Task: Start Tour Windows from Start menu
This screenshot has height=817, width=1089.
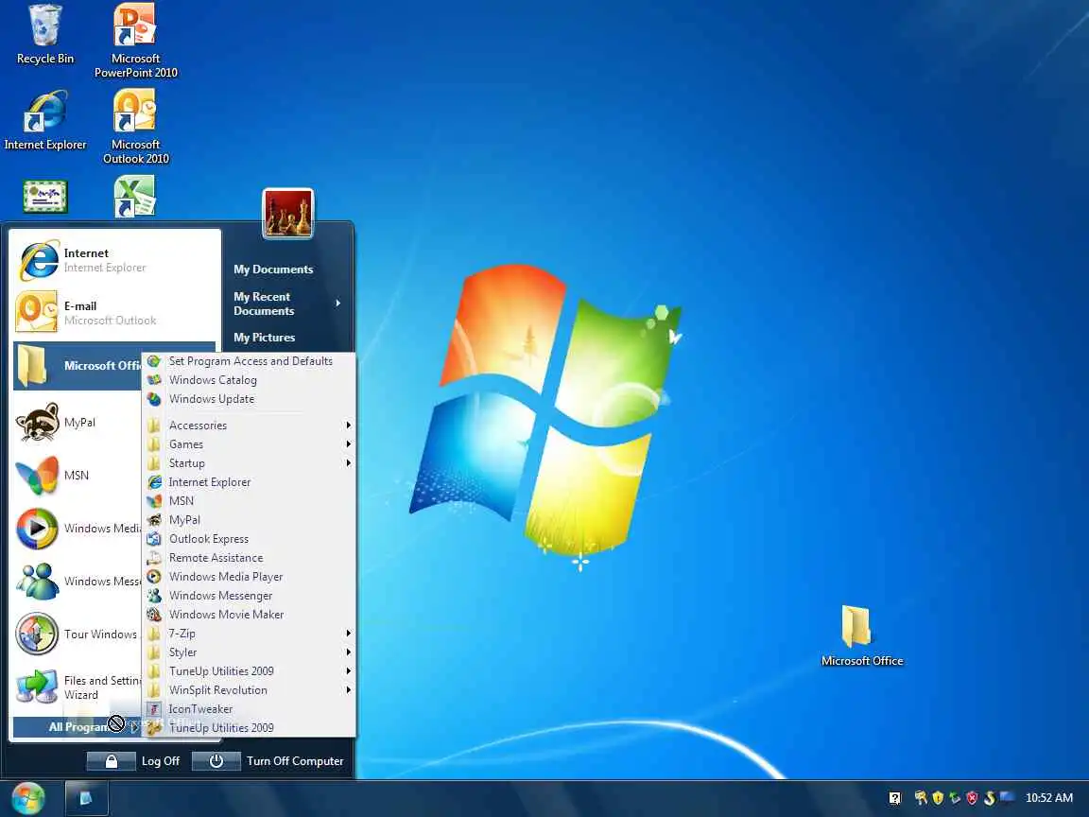Action: (78, 634)
